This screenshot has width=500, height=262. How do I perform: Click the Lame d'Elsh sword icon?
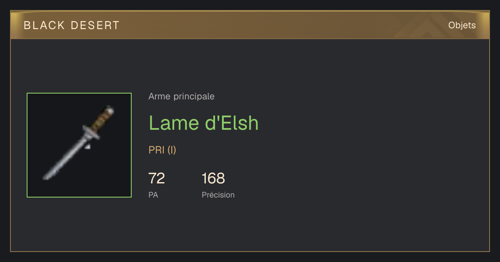point(79,143)
